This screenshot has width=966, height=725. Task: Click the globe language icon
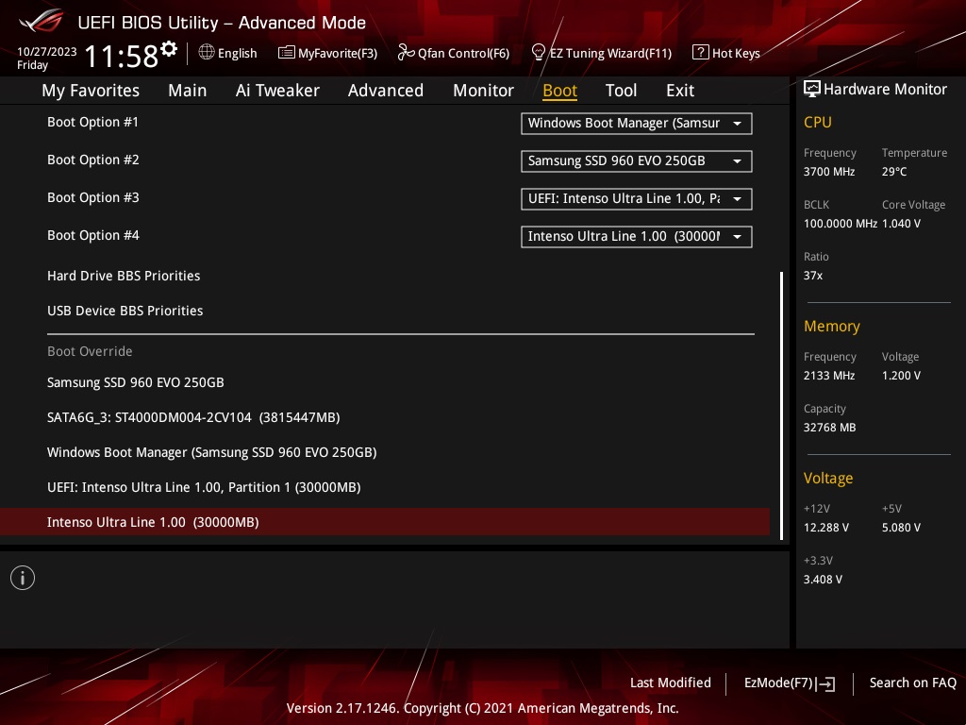pyautogui.click(x=207, y=53)
